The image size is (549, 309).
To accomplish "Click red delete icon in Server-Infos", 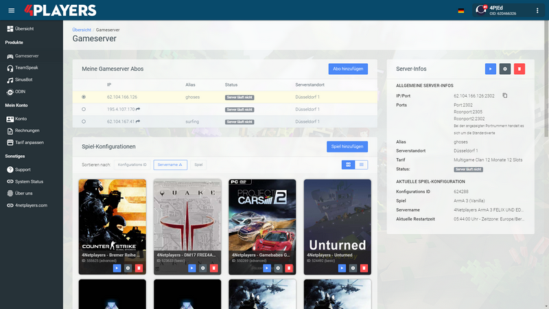I will (x=519, y=69).
